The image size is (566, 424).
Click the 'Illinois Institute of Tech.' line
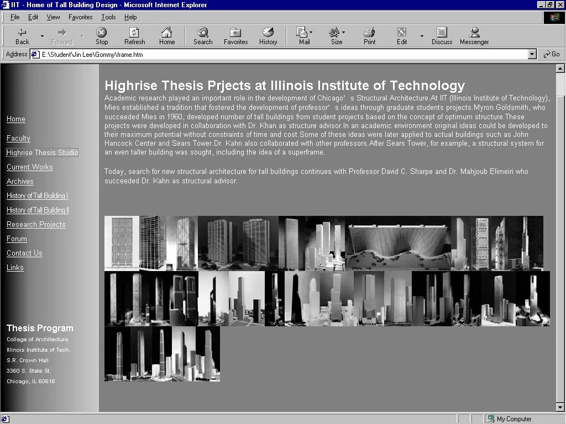point(38,349)
